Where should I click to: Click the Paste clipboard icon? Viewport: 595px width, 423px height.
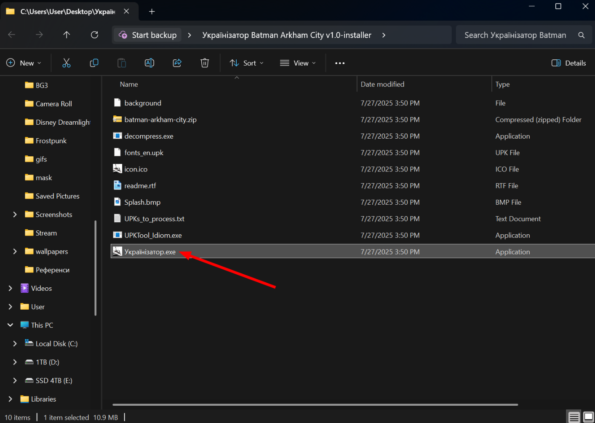(122, 63)
